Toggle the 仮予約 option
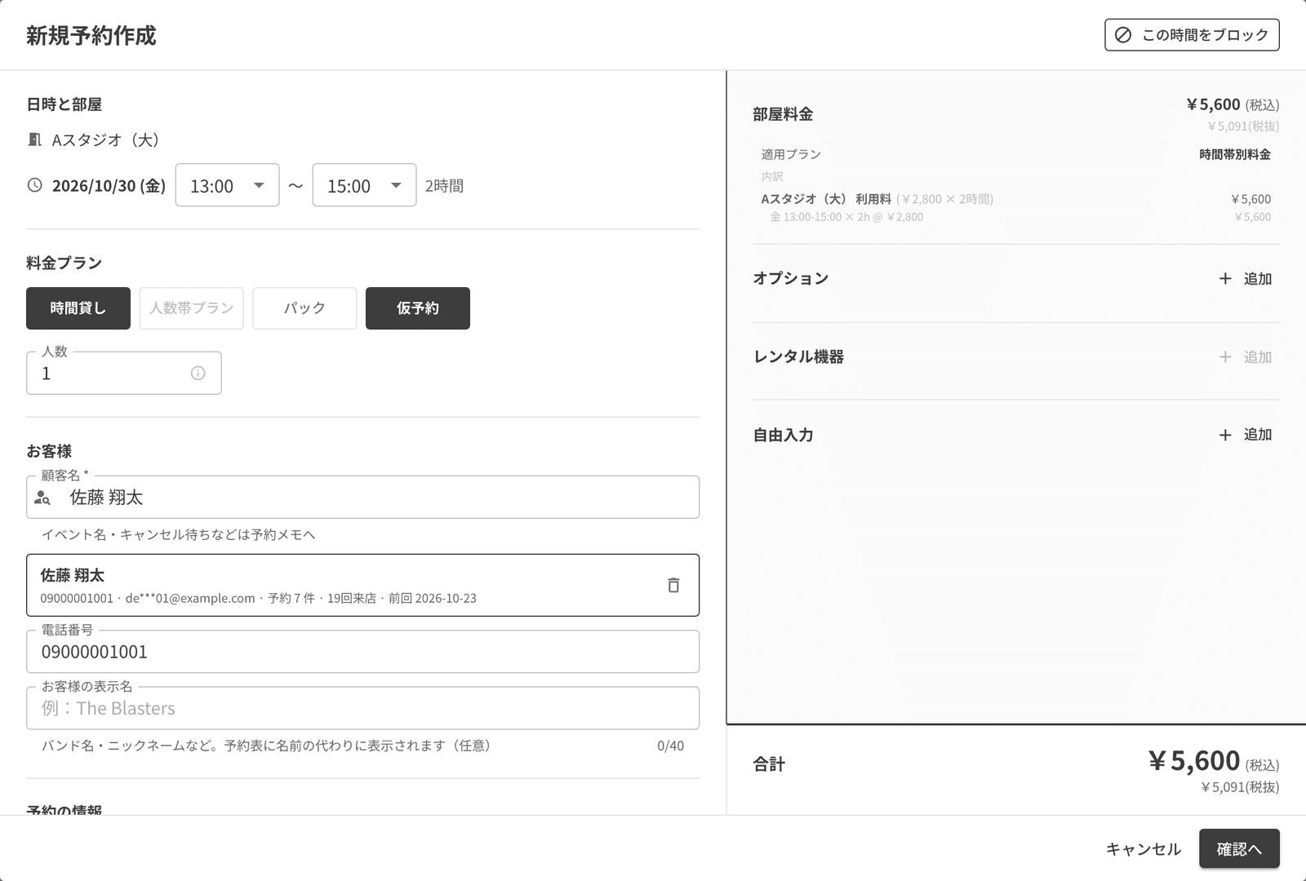Image resolution: width=1306 pixels, height=881 pixels. (418, 308)
